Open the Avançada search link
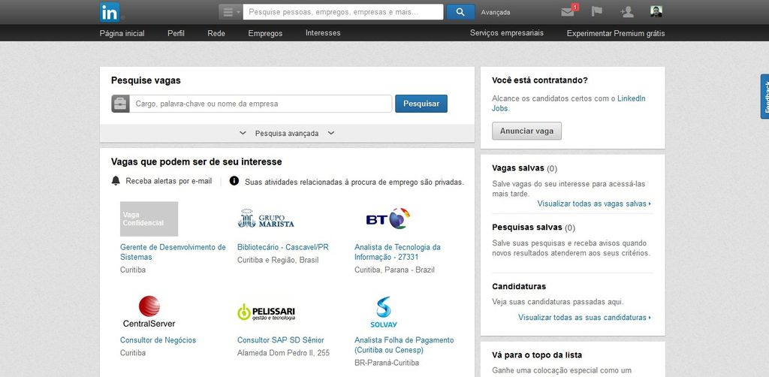This screenshot has width=769, height=377. click(x=496, y=12)
